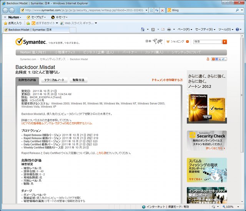
Task: Open the Business (enterprise) navigation menu
Action: coord(98,52)
